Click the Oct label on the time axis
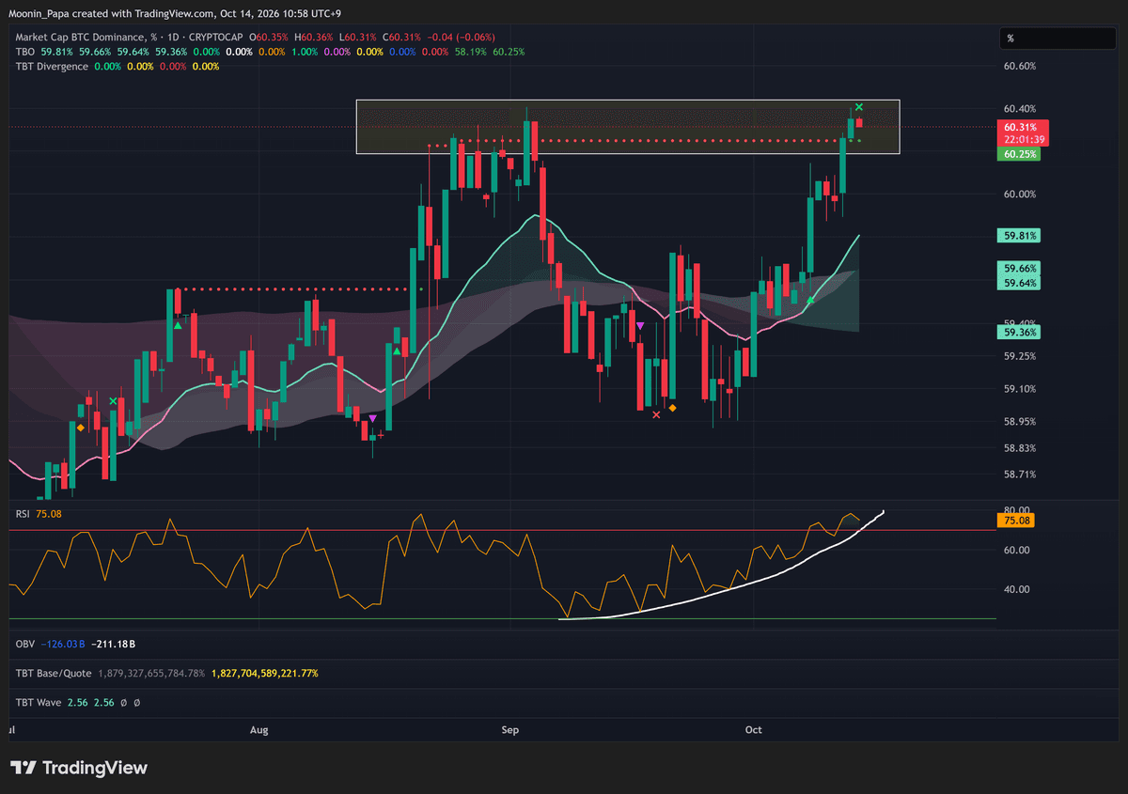This screenshot has width=1128, height=794. (x=753, y=729)
